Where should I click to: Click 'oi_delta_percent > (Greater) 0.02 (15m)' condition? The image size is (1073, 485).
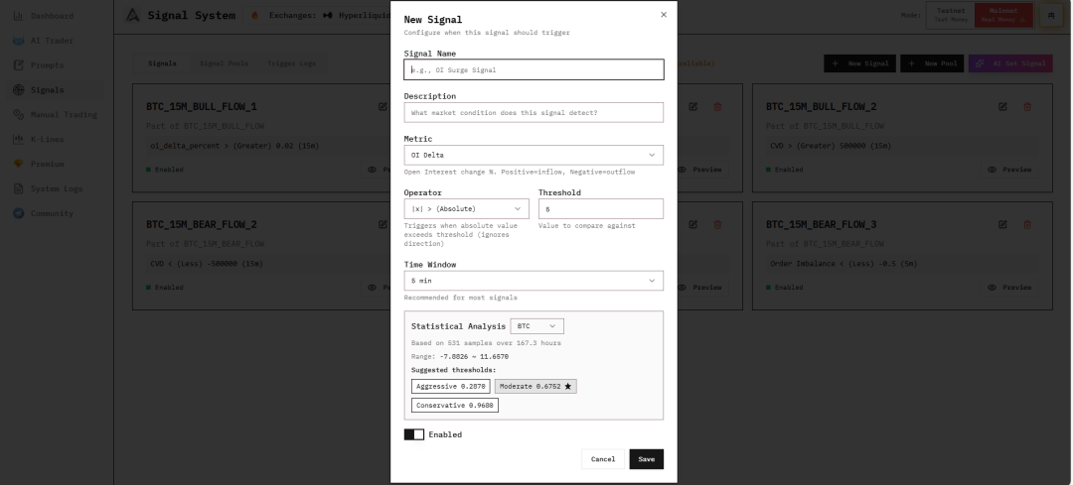click(x=234, y=146)
